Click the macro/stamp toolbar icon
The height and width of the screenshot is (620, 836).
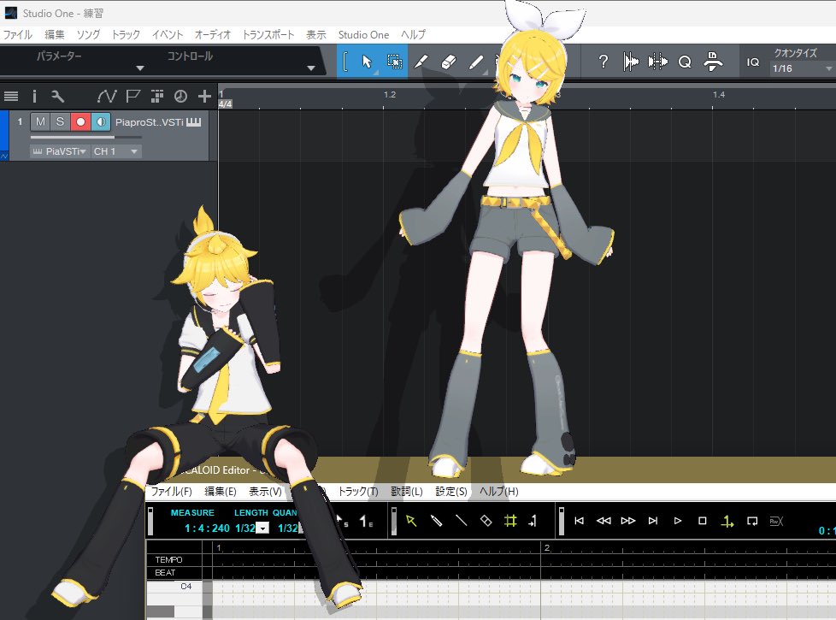click(713, 62)
